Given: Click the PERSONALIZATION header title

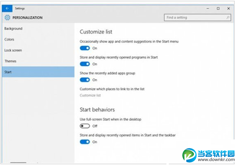Looking at the screenshot, I should [x=27, y=17].
